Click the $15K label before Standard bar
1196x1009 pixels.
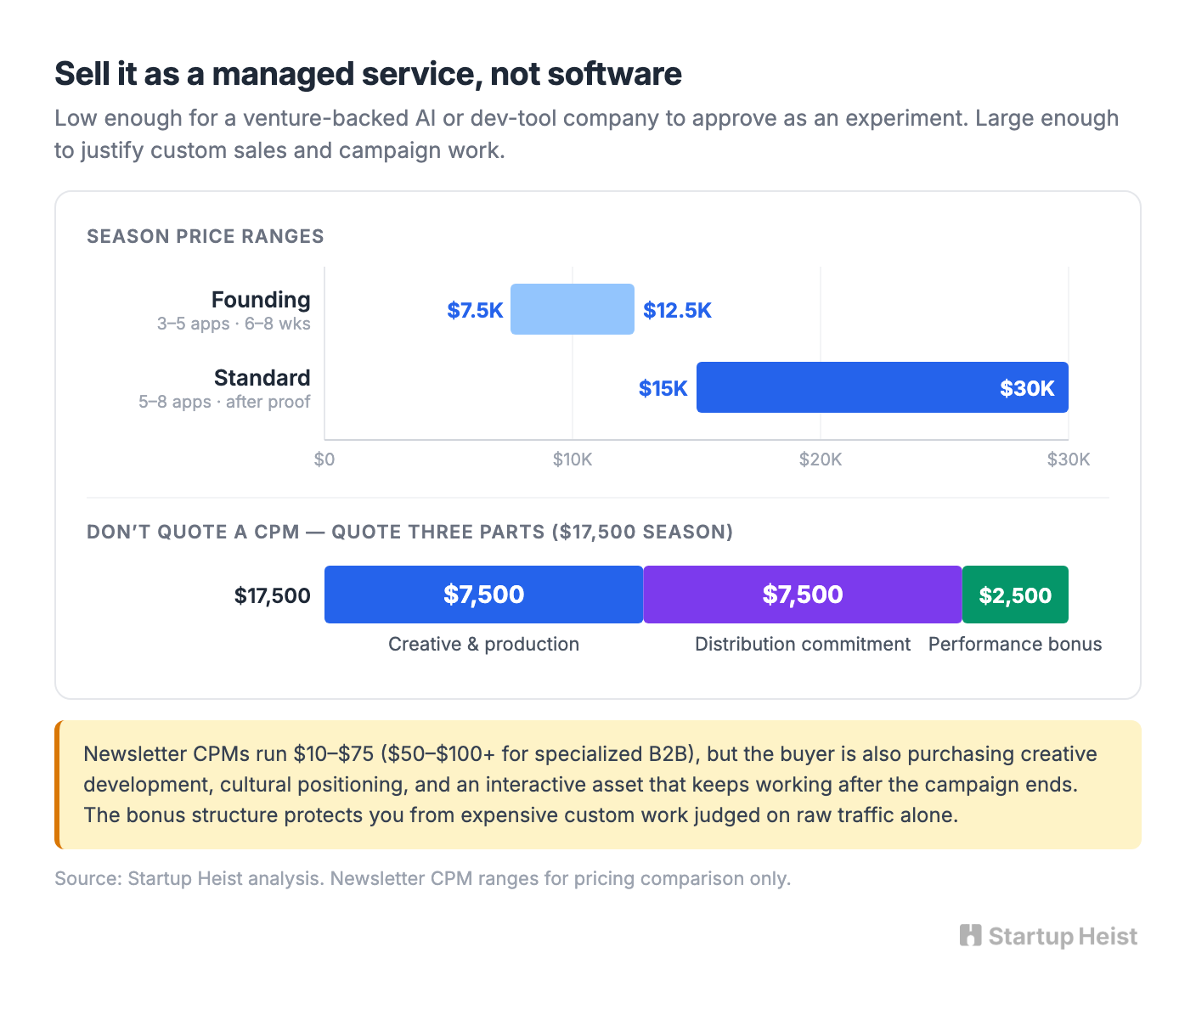(x=663, y=388)
